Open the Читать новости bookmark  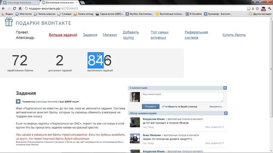click(44, 14)
